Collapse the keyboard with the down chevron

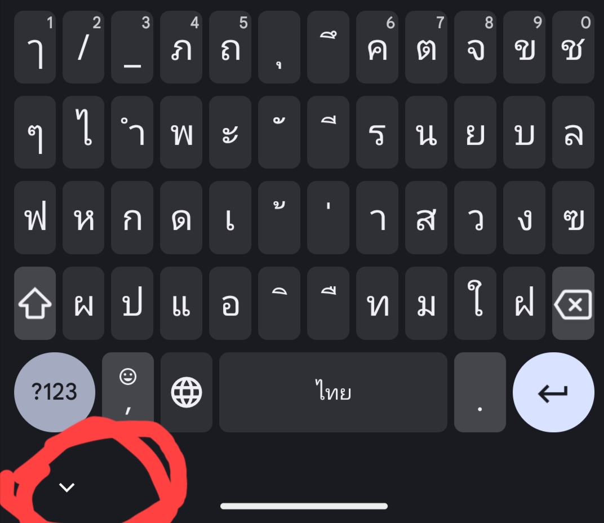[66, 487]
